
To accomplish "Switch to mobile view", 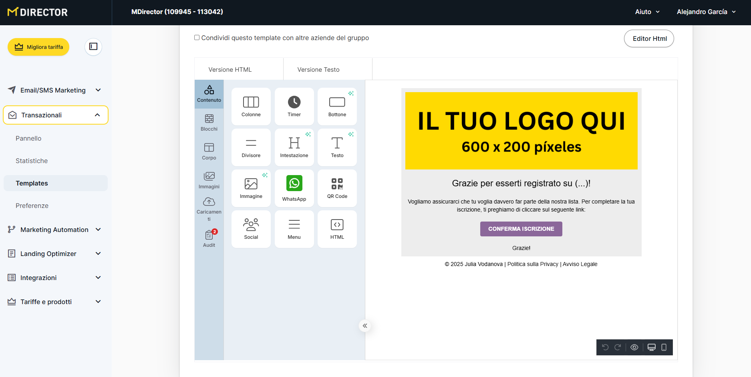I will point(664,347).
